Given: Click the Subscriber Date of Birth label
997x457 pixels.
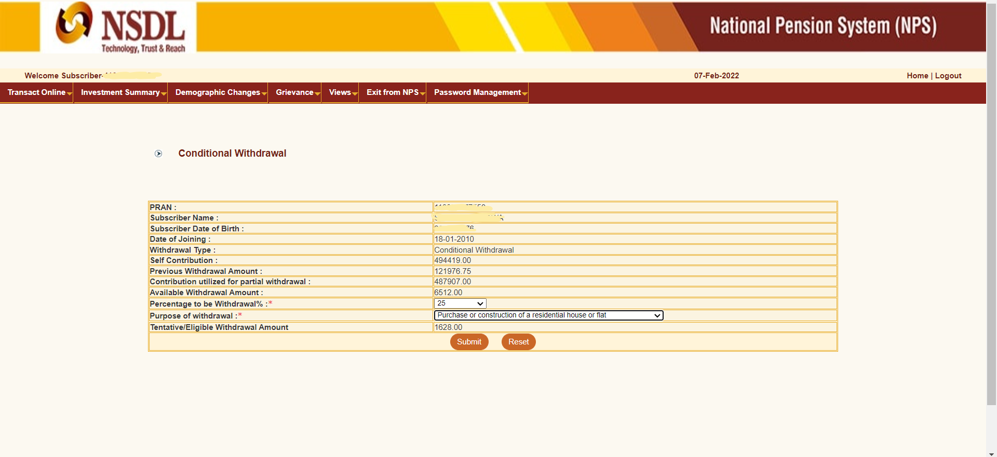Looking at the screenshot, I should point(197,229).
